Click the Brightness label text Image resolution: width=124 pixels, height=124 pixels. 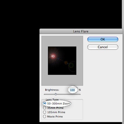[x=52, y=90]
